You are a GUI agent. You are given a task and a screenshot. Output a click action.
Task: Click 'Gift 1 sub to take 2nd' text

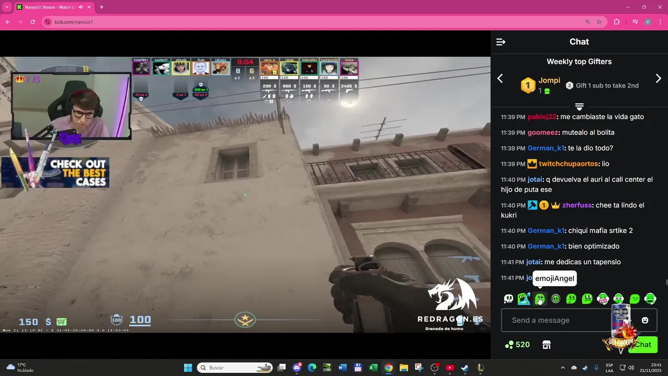click(x=607, y=86)
